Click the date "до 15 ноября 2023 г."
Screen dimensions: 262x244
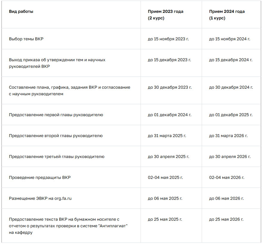click(168, 39)
